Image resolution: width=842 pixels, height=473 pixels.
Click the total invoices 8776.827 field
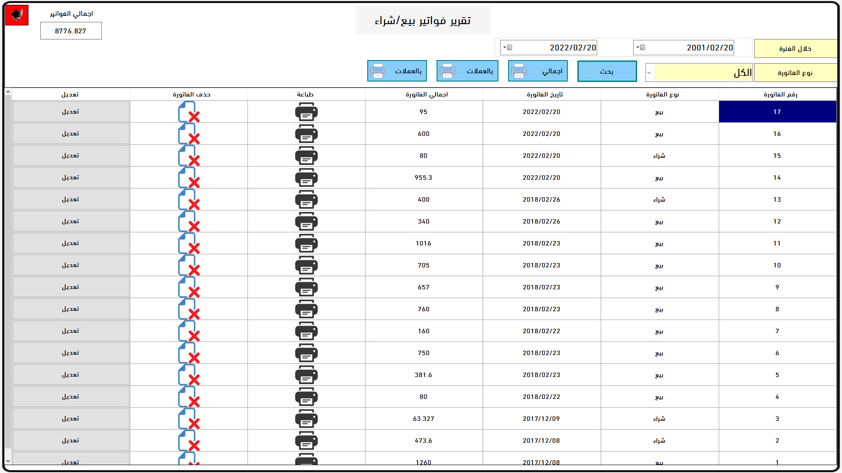point(71,31)
